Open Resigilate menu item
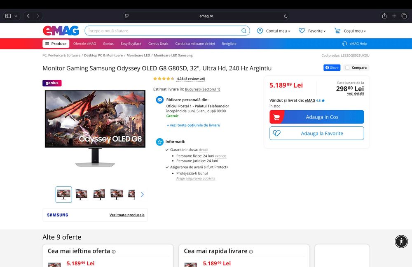This screenshot has width=412, height=267. pos(229,44)
